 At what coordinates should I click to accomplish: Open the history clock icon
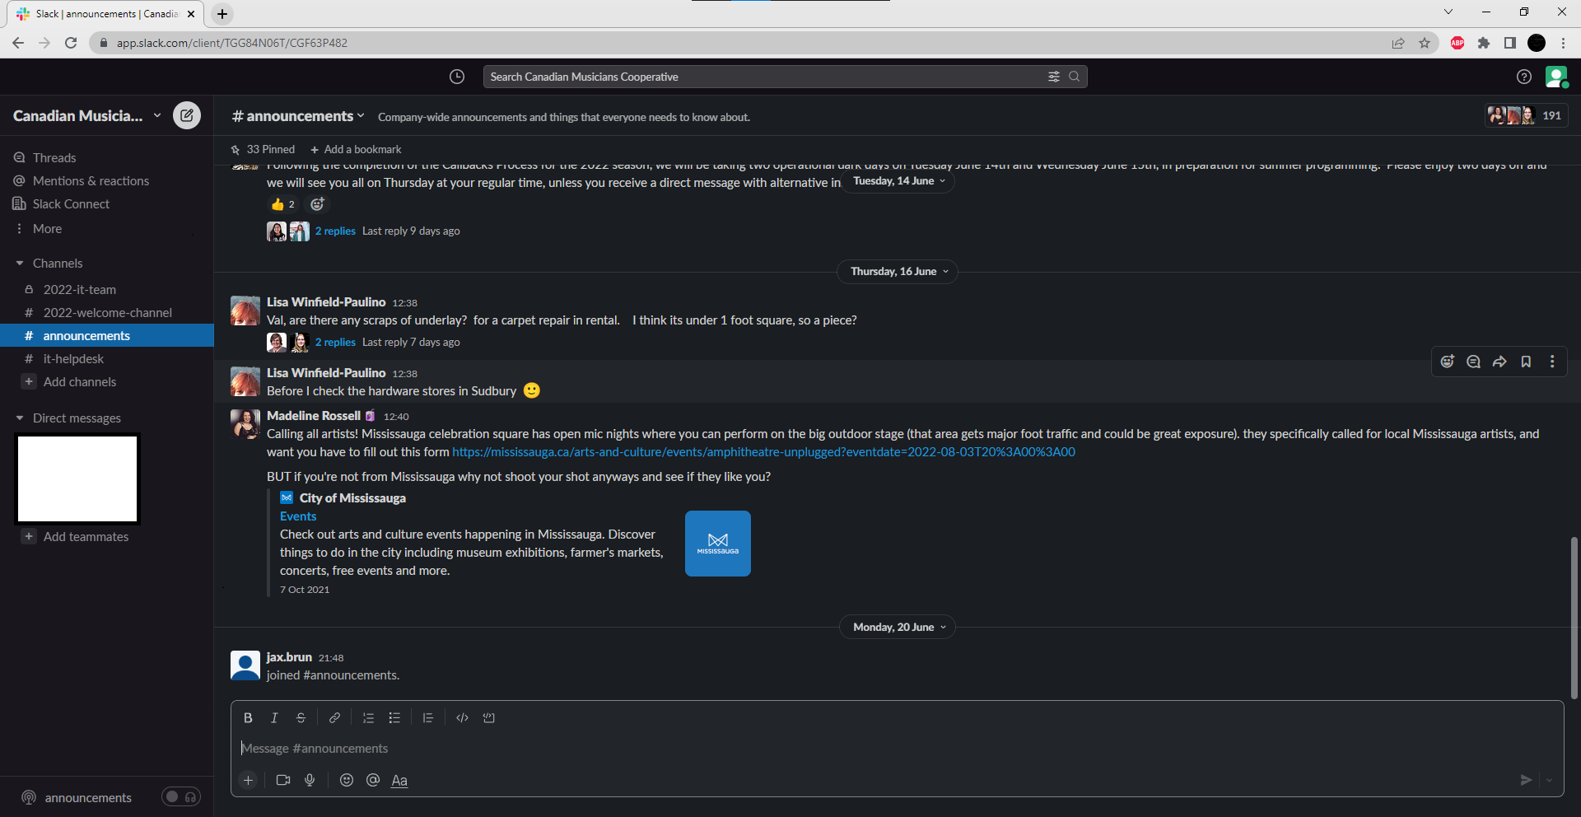point(457,77)
